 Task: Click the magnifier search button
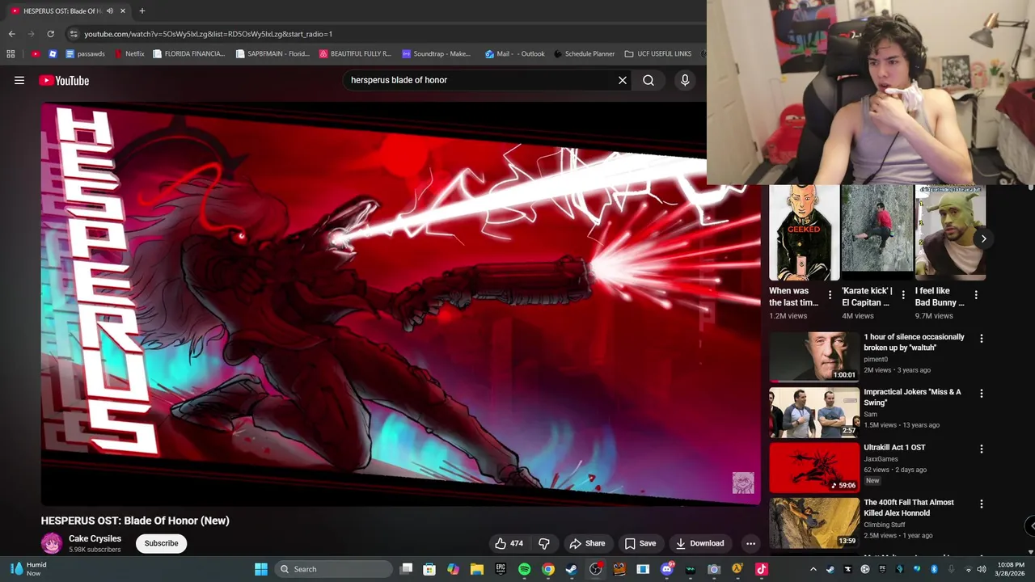click(648, 80)
